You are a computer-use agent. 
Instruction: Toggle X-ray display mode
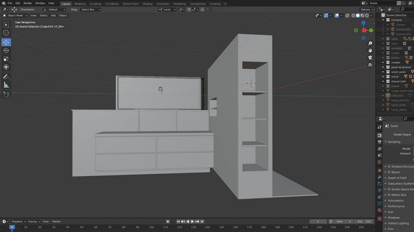coord(347,15)
